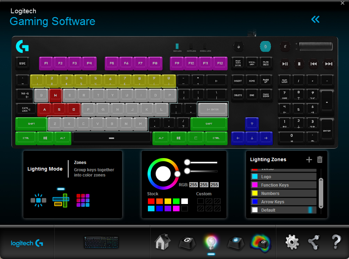Delete lighting zone with trash icon
Image resolution: width=349 pixels, height=259 pixels.
tap(320, 159)
